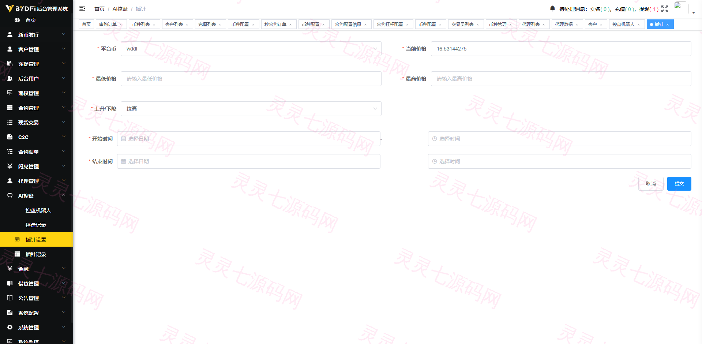Click the 系统管理 gear icon
The width and height of the screenshot is (702, 344).
tap(10, 327)
